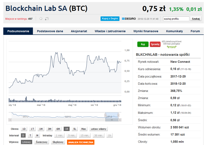Click the add-to-portfolio wallet icon

pyautogui.click(x=47, y=19)
